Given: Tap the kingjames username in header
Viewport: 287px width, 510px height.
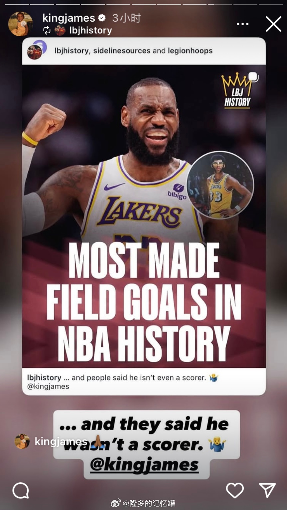Looking at the screenshot, I should click(69, 18).
